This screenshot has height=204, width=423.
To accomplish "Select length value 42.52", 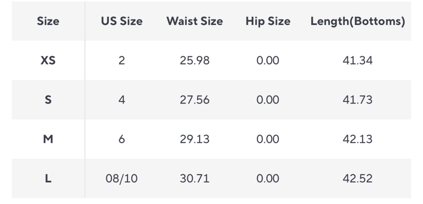I will pyautogui.click(x=358, y=178).
